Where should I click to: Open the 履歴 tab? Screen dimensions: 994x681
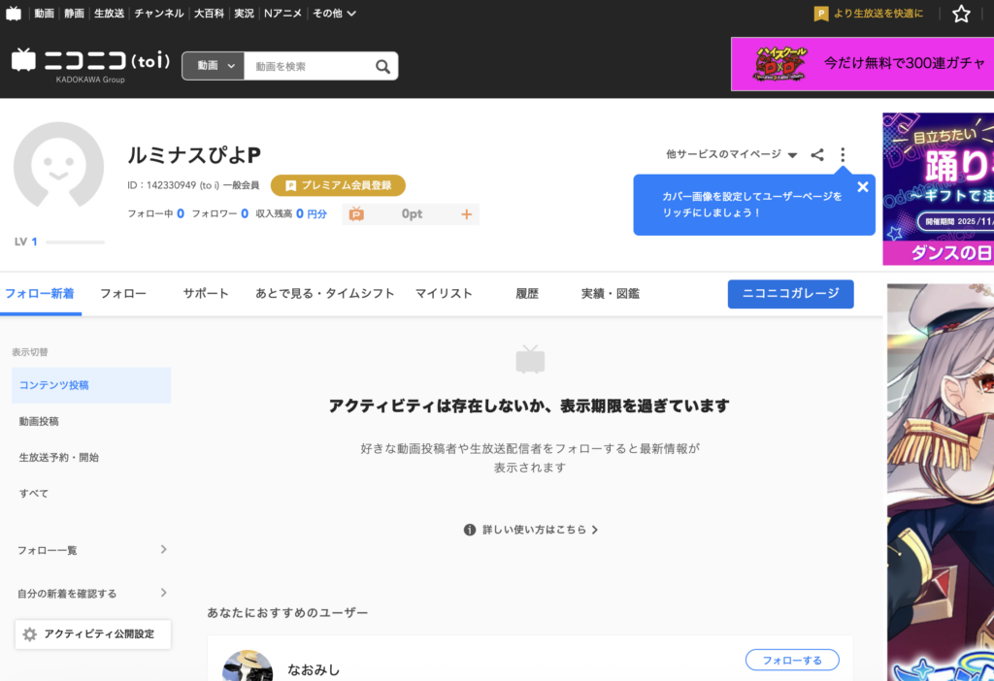527,294
